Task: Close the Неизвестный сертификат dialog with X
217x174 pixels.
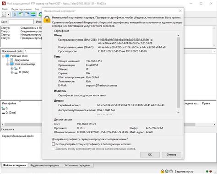Action: coord(180,11)
